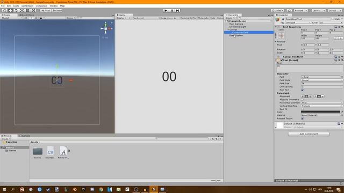Image resolution: width=344 pixels, height=193 pixels.
Task: Open the Assets menu
Action: [16, 6]
